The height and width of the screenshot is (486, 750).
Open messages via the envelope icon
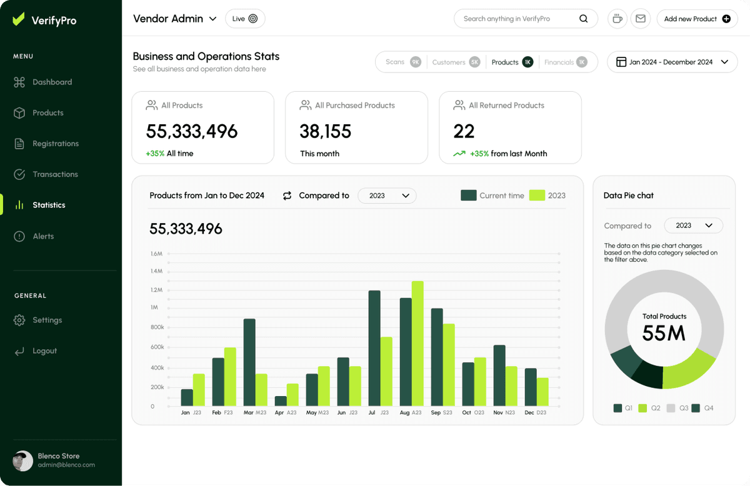[640, 19]
